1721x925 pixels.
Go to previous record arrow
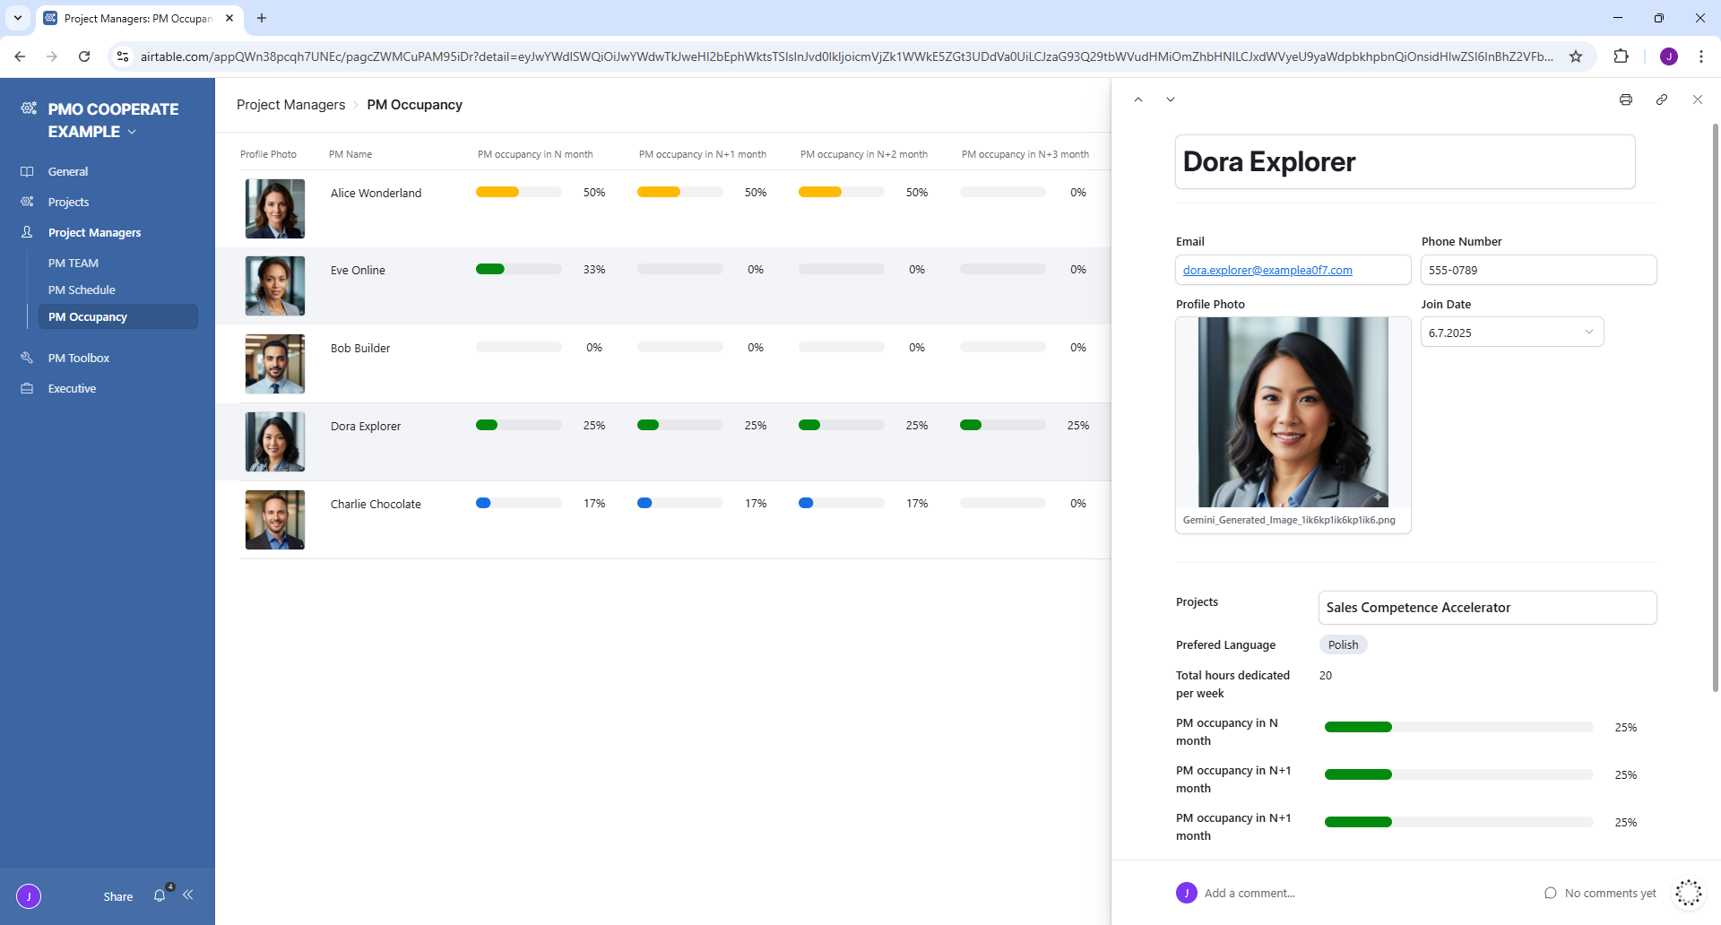1138,99
